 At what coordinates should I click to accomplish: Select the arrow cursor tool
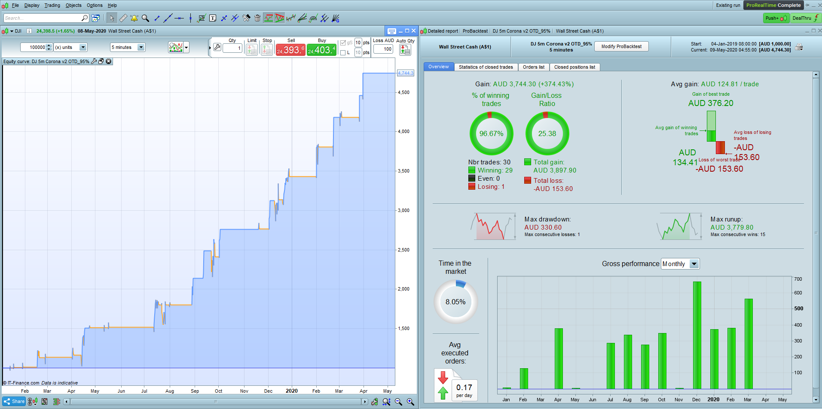pos(112,18)
